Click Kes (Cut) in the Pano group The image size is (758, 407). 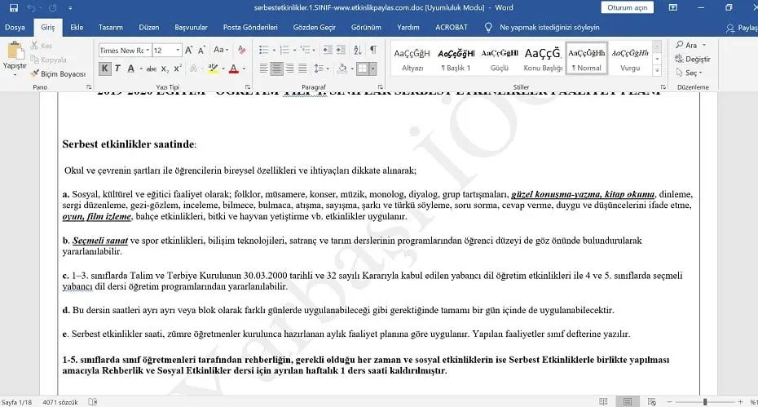(41, 46)
